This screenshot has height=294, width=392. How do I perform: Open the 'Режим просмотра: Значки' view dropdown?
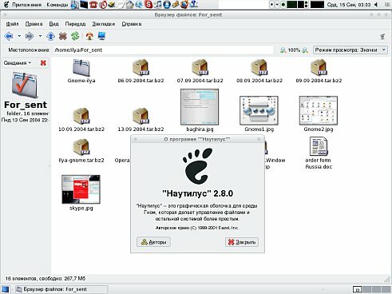[x=350, y=50]
